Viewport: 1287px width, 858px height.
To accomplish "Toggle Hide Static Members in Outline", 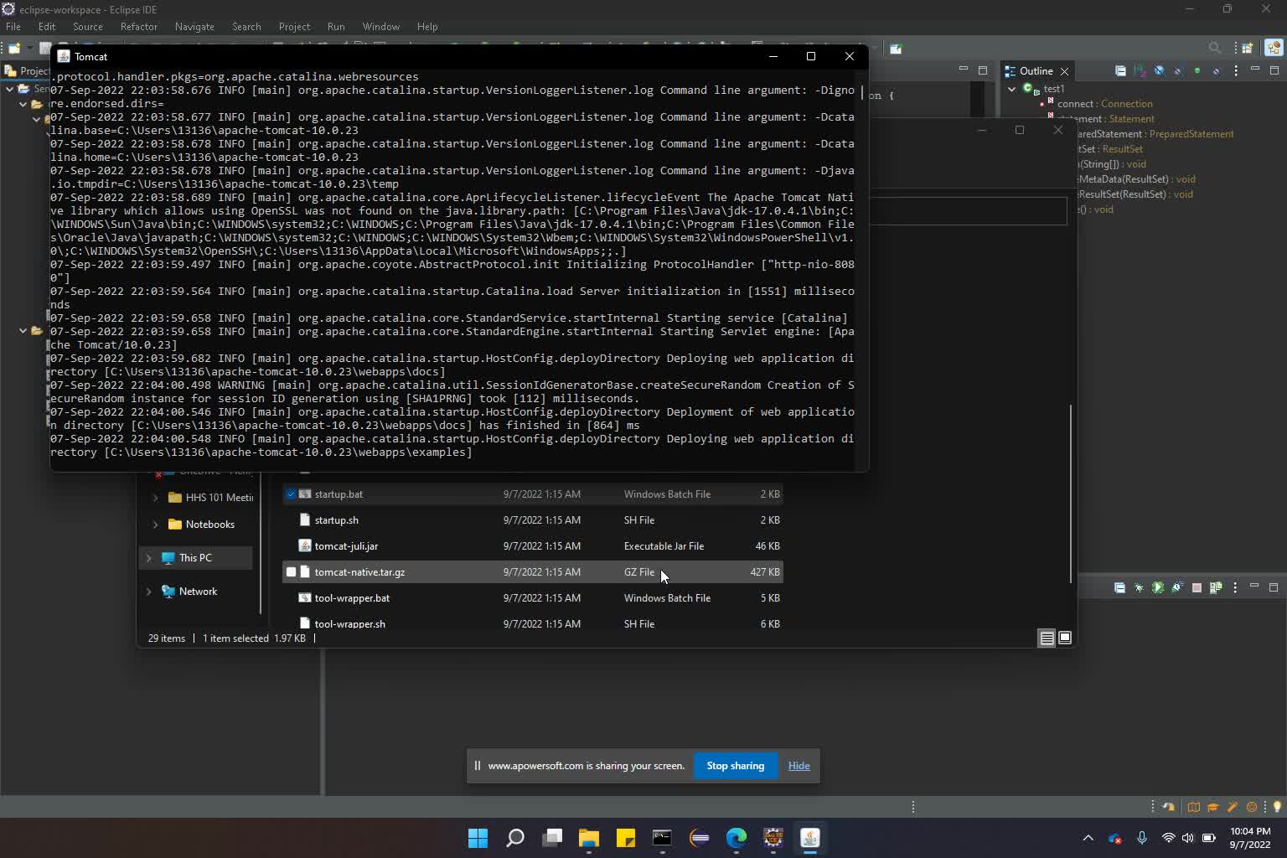I will [x=1178, y=71].
